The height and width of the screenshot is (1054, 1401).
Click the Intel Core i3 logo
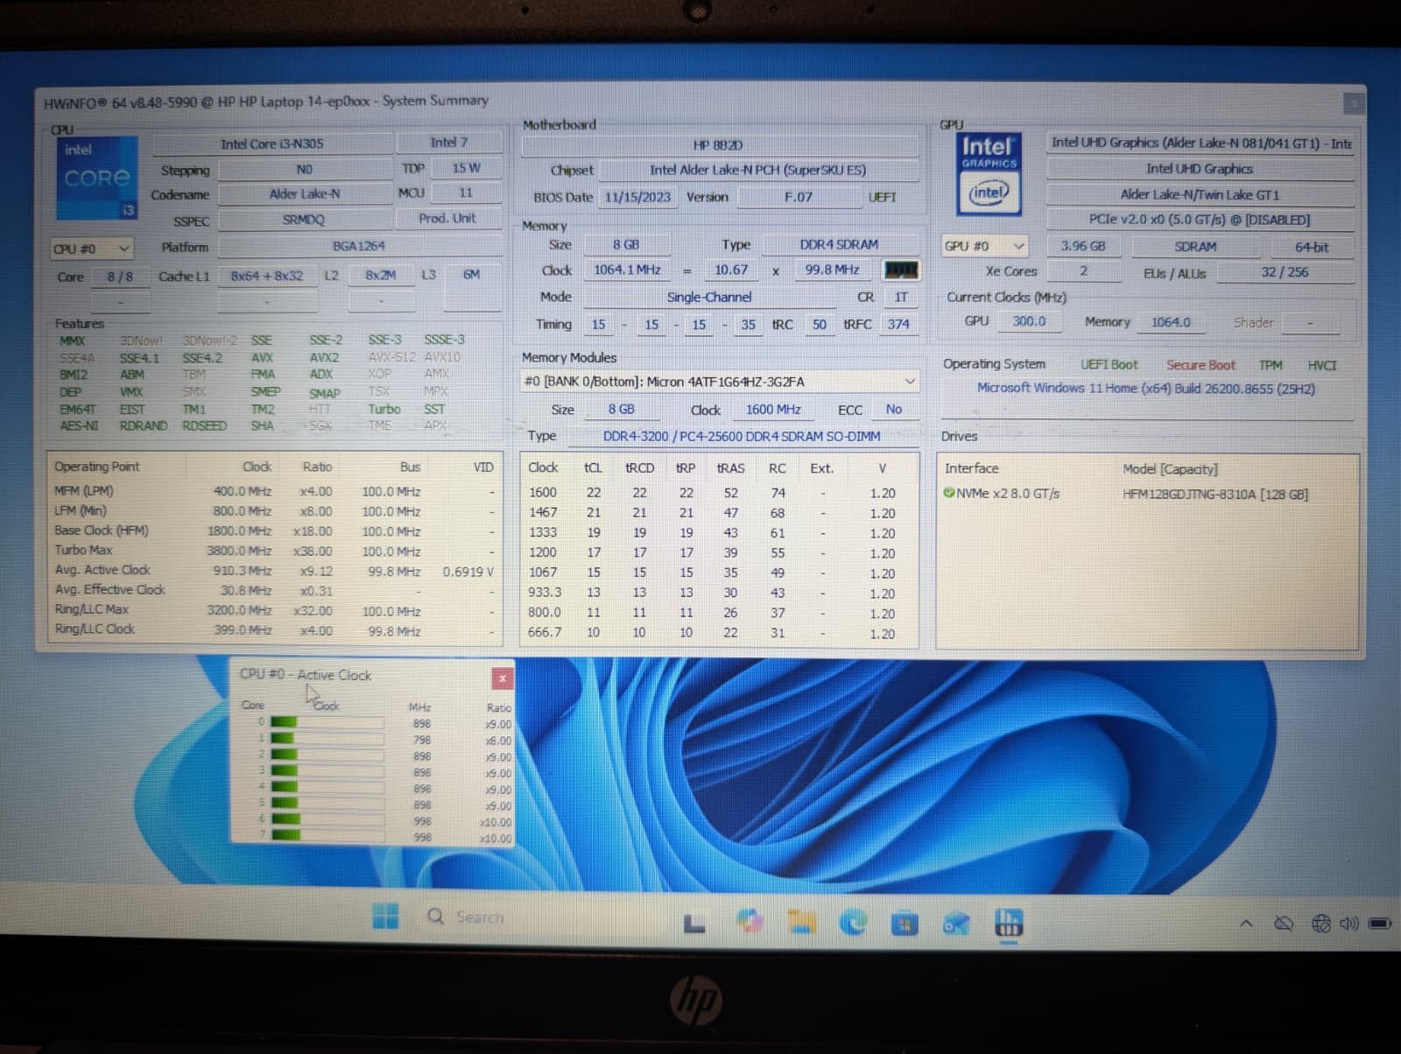(96, 178)
